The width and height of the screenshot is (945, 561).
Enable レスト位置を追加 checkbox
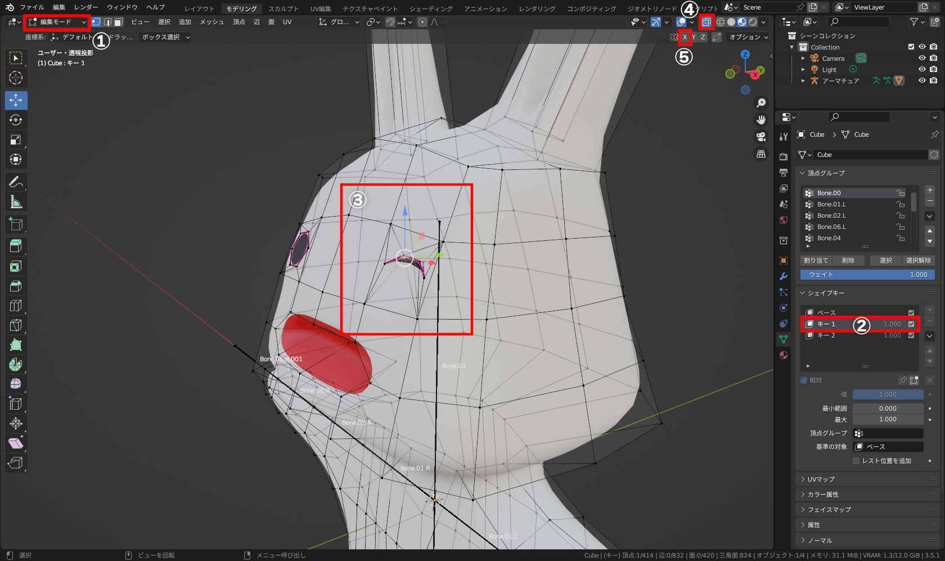[x=856, y=461]
